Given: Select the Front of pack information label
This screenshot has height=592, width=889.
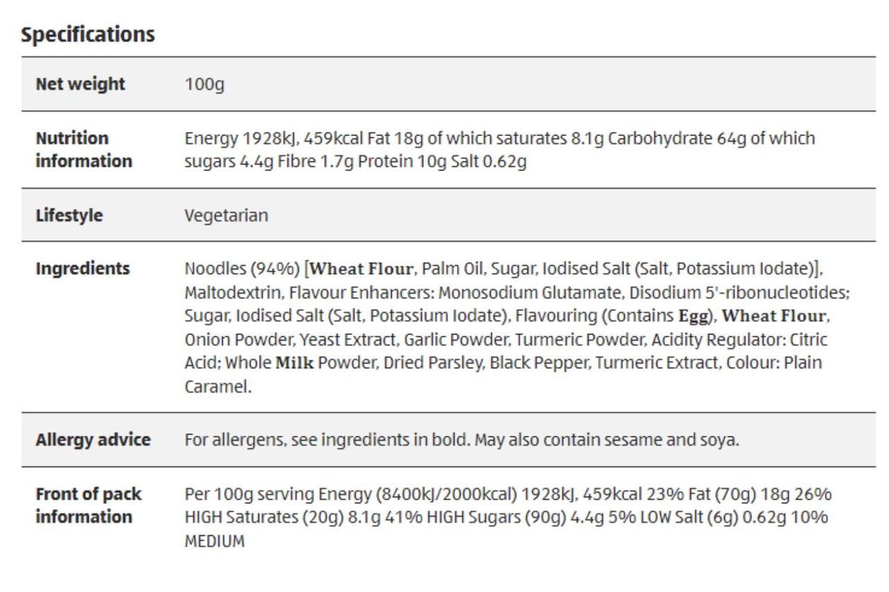Looking at the screenshot, I should [88, 505].
